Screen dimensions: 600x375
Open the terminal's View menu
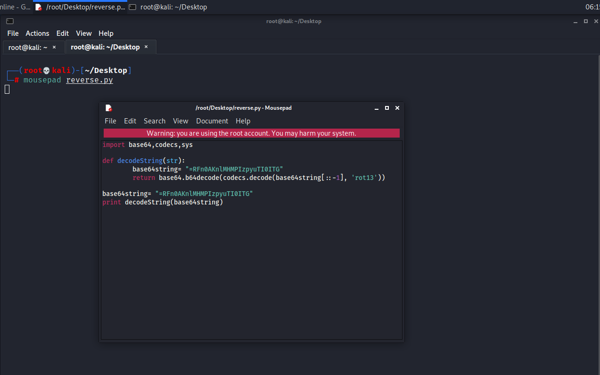[83, 33]
